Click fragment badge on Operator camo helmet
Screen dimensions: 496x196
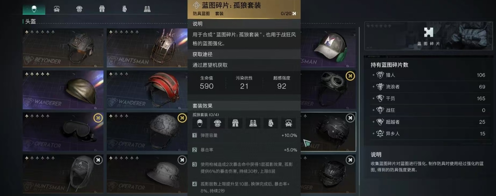pyautogui.click(x=182, y=118)
